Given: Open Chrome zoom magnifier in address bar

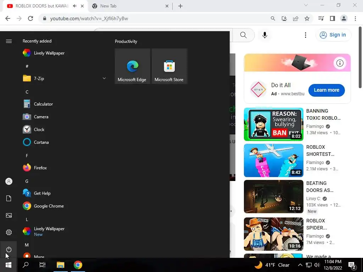Looking at the screenshot, I should tap(273, 18).
